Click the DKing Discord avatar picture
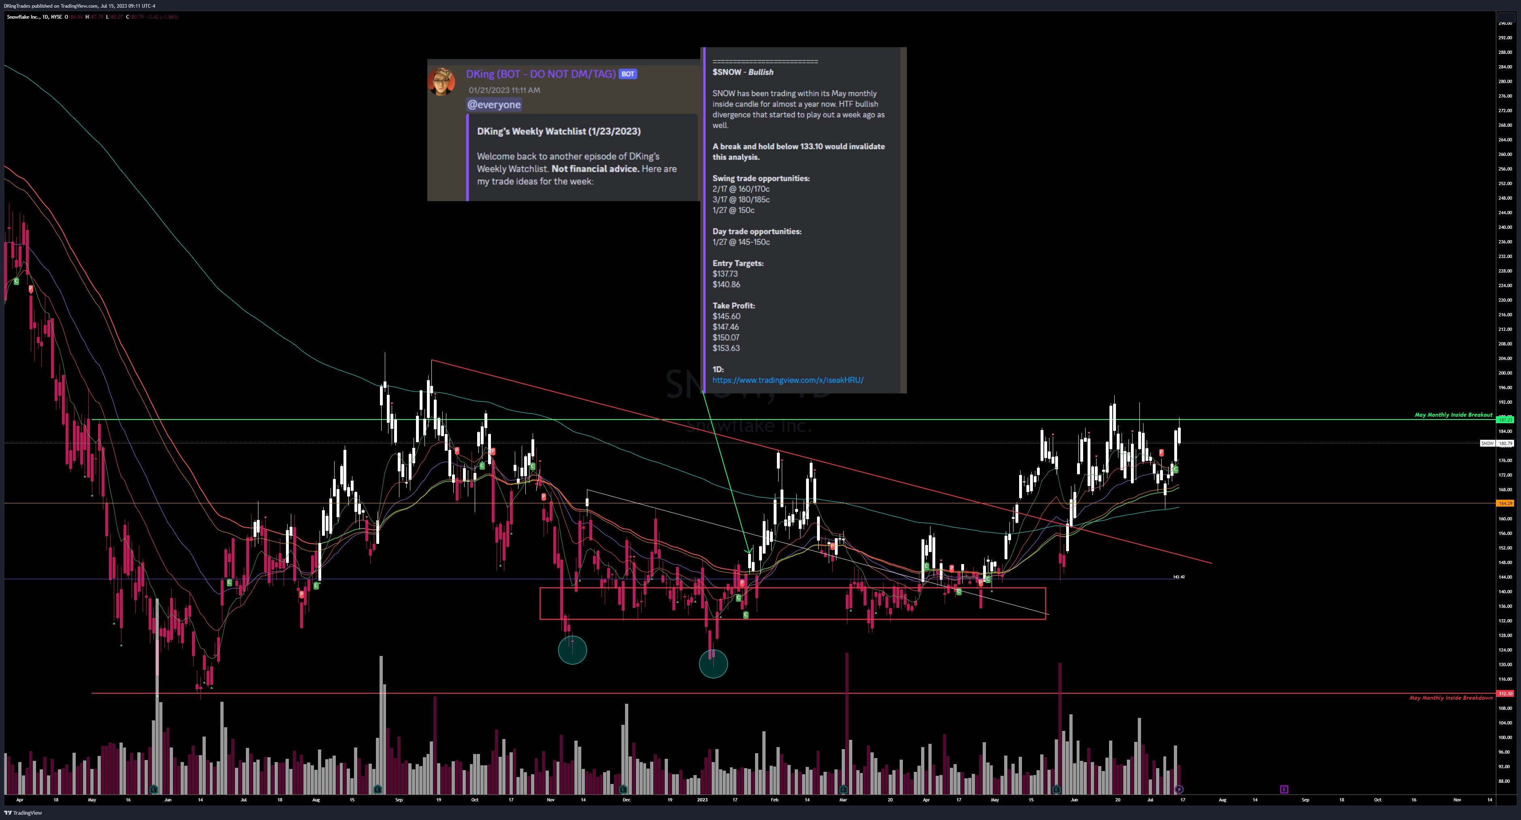This screenshot has height=820, width=1521. (x=442, y=81)
